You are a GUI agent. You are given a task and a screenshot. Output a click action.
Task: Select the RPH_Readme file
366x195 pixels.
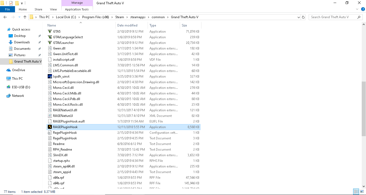(62, 150)
